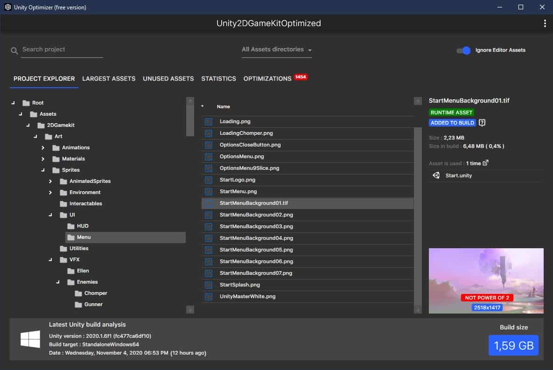
Task: Toggle Ignore Editor Assets switch
Action: click(463, 50)
